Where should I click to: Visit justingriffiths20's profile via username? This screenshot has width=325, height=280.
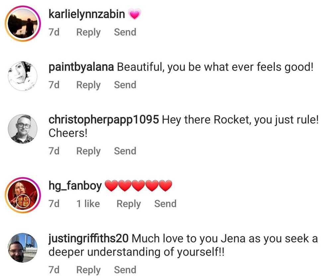89,239
